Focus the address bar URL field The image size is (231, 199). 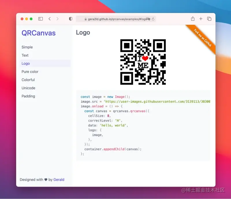click(116, 19)
